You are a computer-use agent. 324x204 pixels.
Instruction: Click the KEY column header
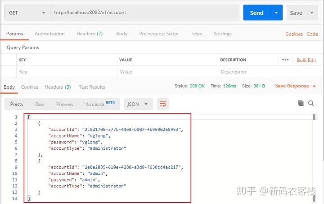(x=22, y=60)
